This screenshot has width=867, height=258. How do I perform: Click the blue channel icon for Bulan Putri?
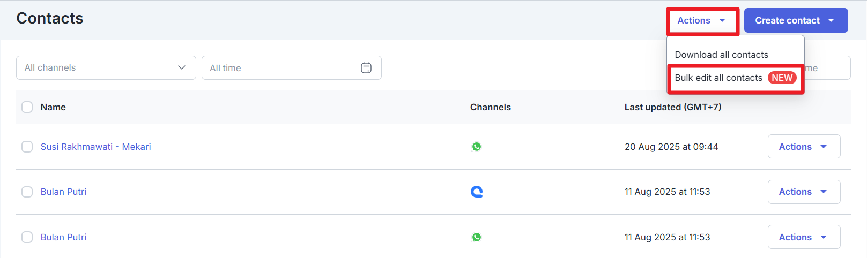tap(476, 192)
